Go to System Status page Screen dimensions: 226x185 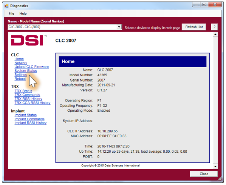click(26, 71)
